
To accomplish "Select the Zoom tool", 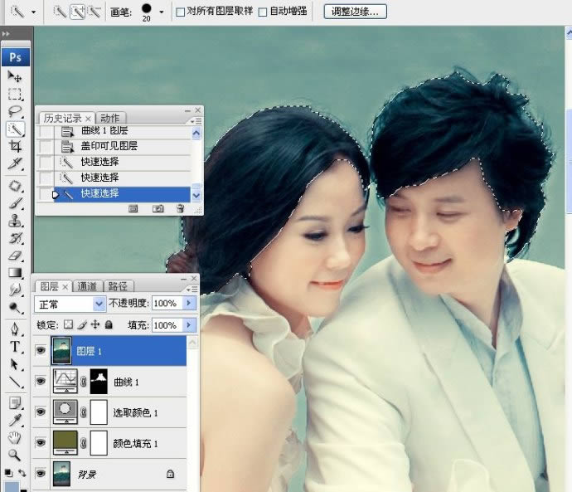I will pyautogui.click(x=15, y=455).
